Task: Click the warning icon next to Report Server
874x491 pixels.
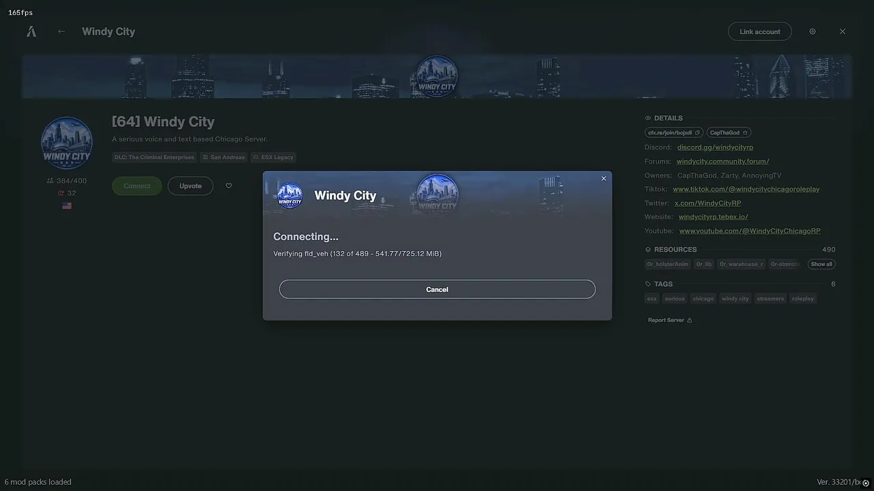Action: click(690, 321)
